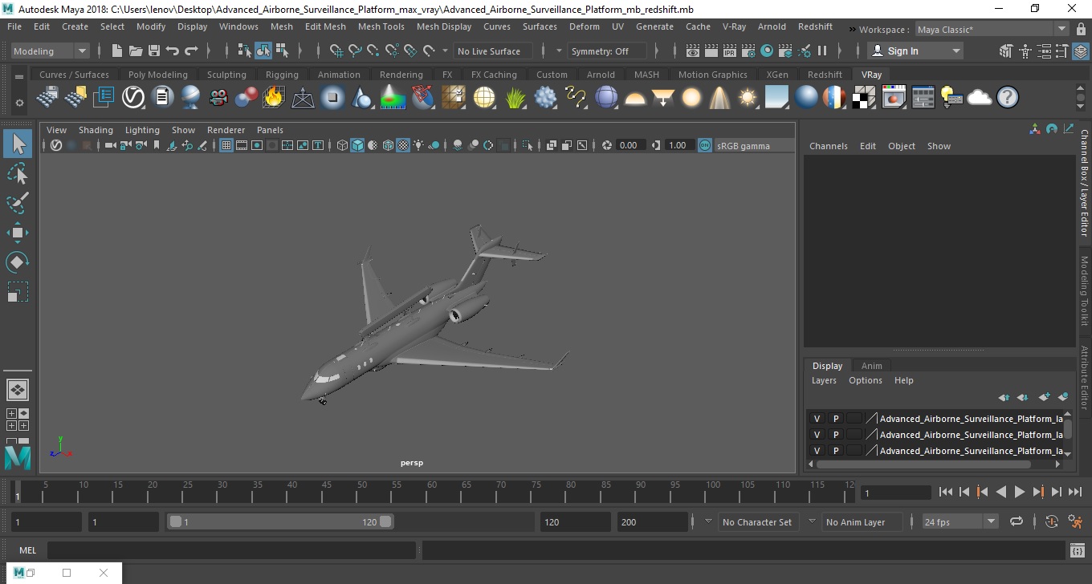The width and height of the screenshot is (1092, 584).
Task: Toggle loop playback button
Action: pyautogui.click(x=1017, y=521)
